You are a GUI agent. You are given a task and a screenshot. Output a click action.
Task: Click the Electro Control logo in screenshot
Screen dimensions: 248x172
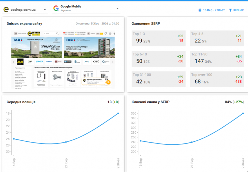click(x=34, y=34)
